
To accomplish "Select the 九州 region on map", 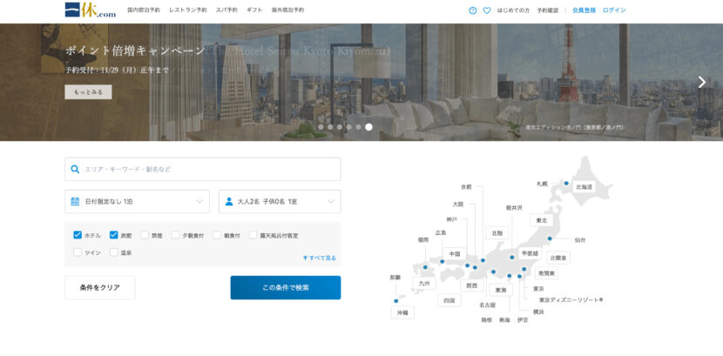I will pos(424,284).
